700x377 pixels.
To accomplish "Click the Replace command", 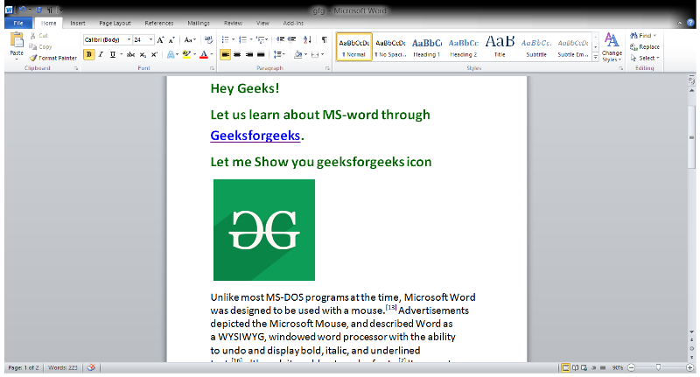I will click(x=645, y=47).
